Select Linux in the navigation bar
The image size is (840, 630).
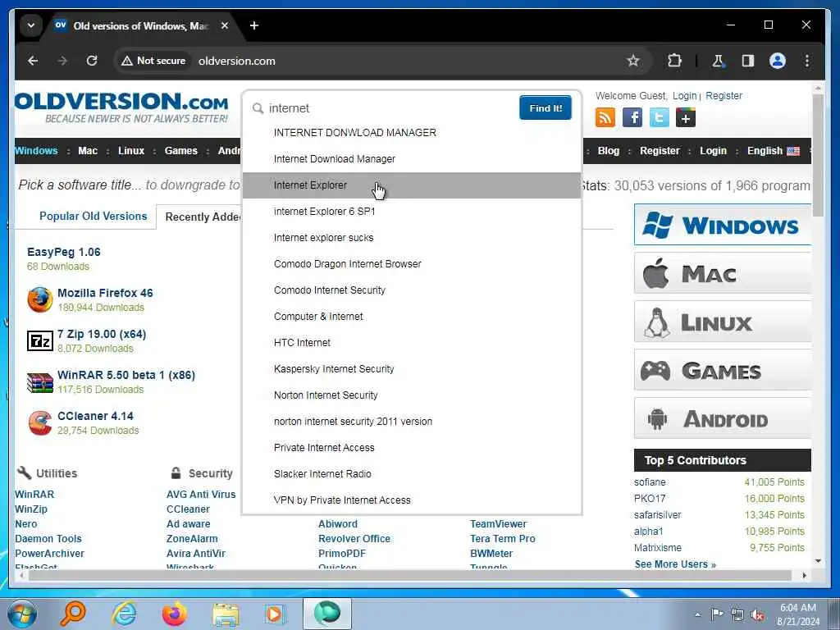pyautogui.click(x=131, y=151)
